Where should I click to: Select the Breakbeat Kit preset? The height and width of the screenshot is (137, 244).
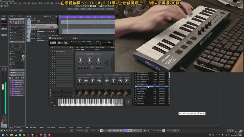click(x=152, y=102)
